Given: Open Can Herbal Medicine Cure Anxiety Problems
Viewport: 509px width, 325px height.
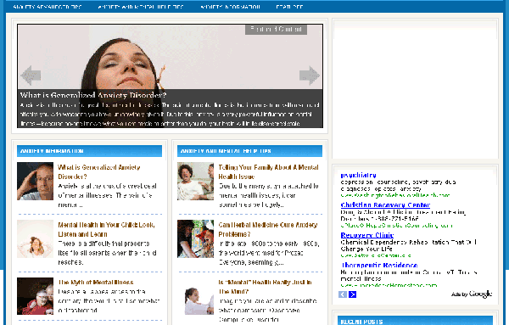Looking at the screenshot, I should [268, 230].
